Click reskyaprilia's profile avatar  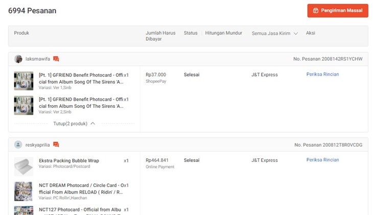coord(18,145)
